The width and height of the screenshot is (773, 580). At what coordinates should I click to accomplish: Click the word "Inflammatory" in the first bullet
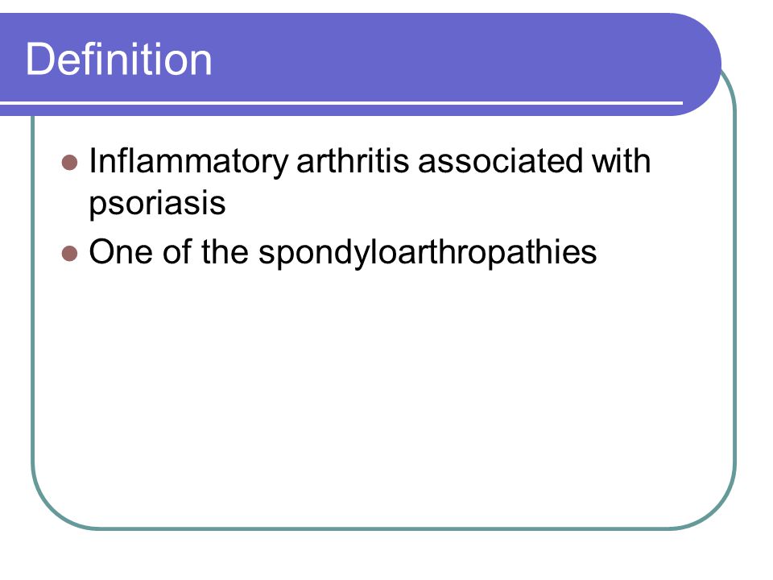188,162
